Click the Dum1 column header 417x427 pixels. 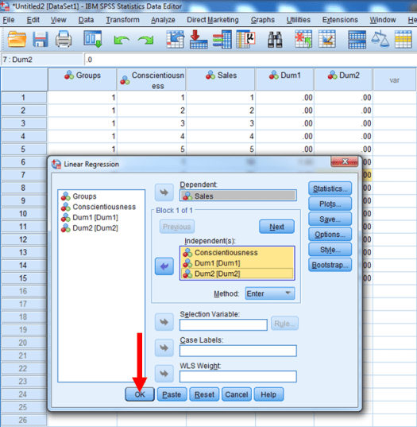(x=284, y=80)
